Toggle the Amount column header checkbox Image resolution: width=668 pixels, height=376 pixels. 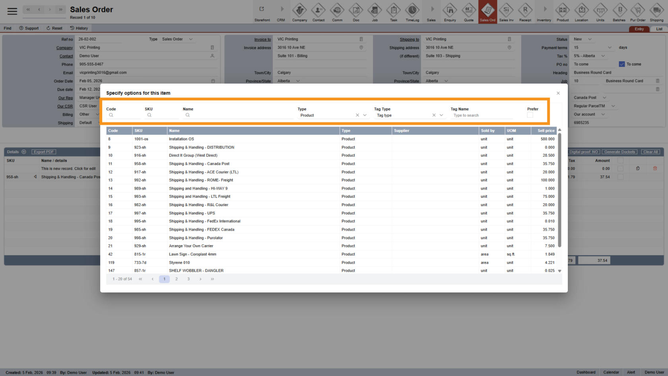coord(620,160)
